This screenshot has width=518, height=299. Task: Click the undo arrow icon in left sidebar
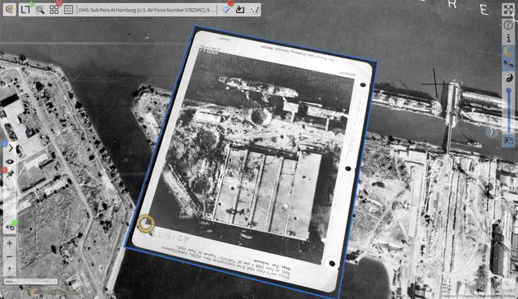click(10, 228)
